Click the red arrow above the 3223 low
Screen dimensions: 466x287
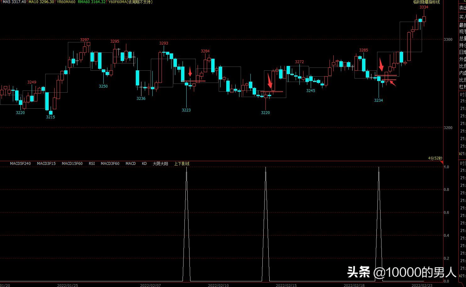click(x=190, y=72)
